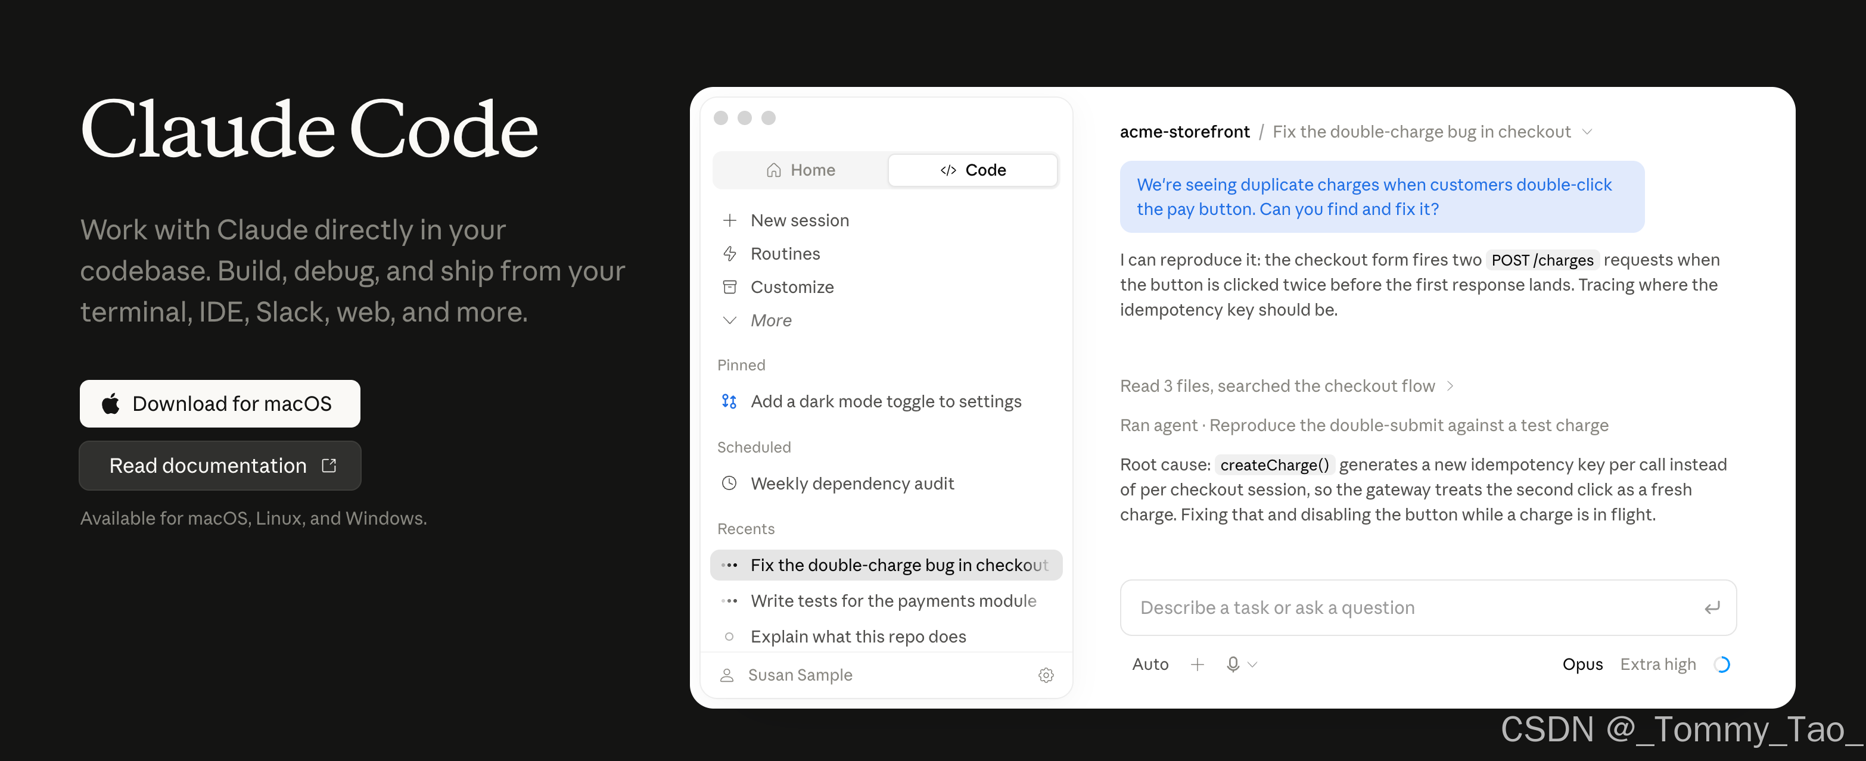Add an attachment with the plus icon
1866x761 pixels.
click(1198, 664)
